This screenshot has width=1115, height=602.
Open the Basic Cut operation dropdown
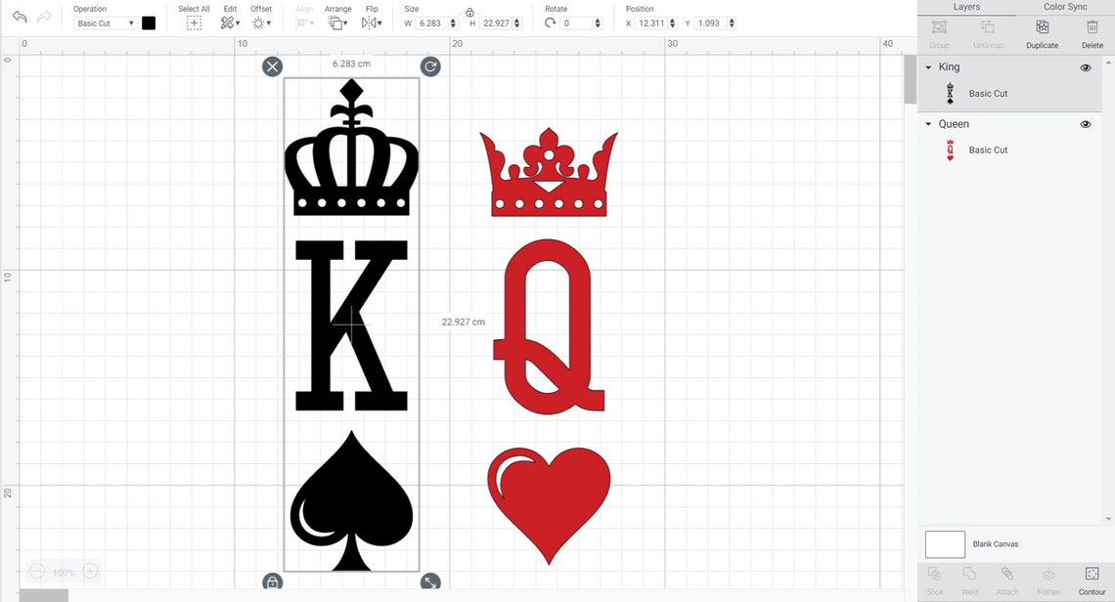[x=105, y=22]
